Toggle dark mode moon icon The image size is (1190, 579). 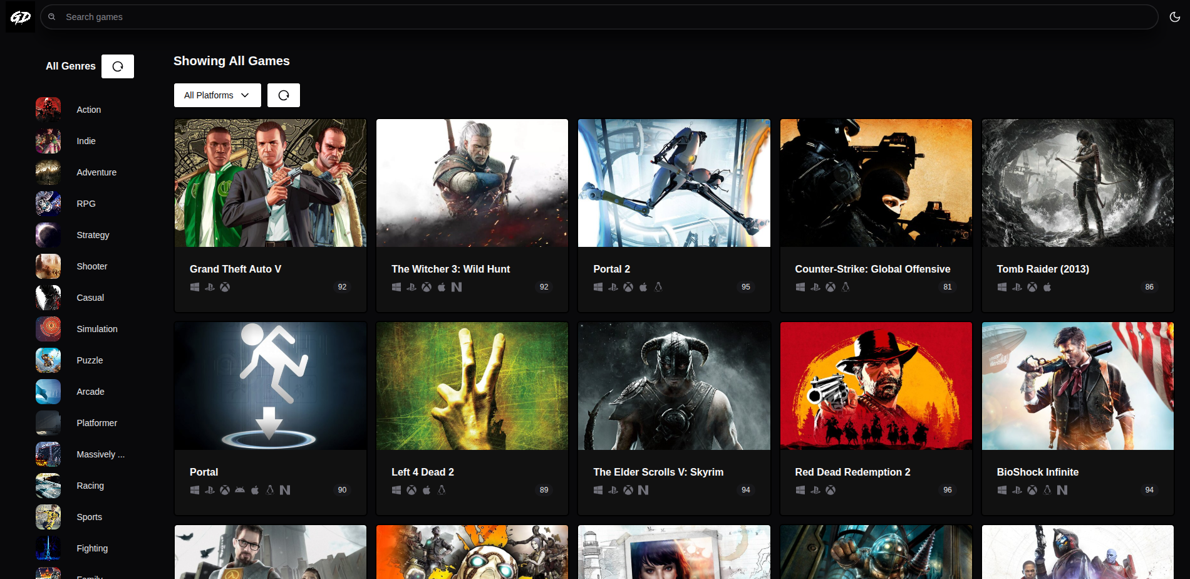[x=1174, y=17]
